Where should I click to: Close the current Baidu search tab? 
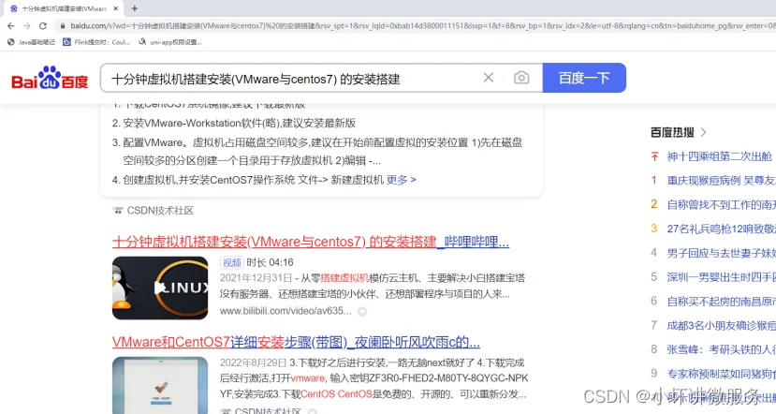click(x=115, y=8)
